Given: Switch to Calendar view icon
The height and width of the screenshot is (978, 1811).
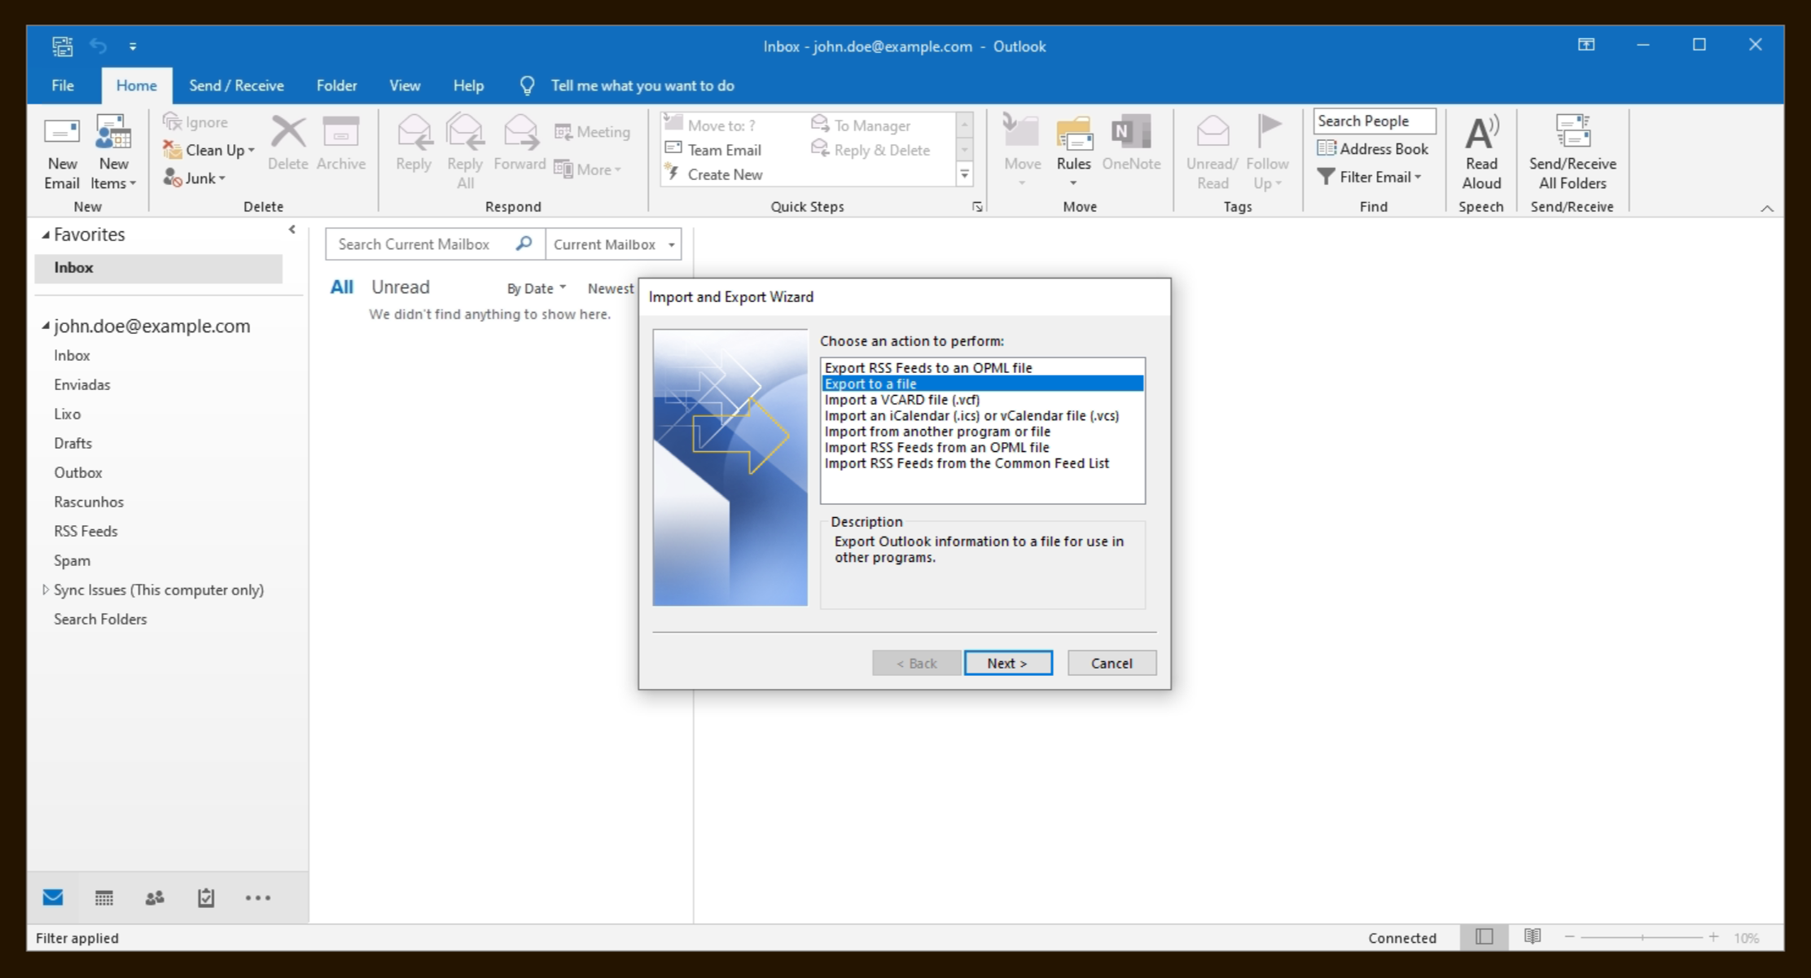Looking at the screenshot, I should pos(103,897).
